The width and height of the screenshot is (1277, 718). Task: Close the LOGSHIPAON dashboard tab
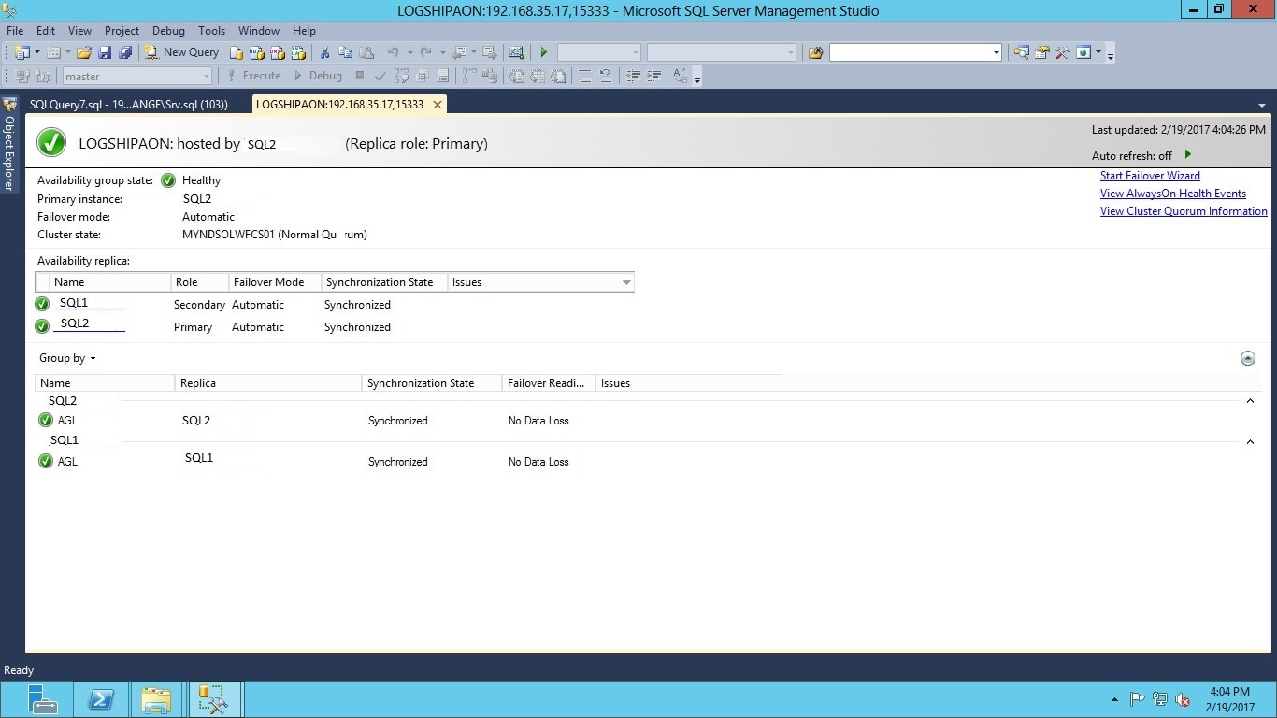[438, 105]
